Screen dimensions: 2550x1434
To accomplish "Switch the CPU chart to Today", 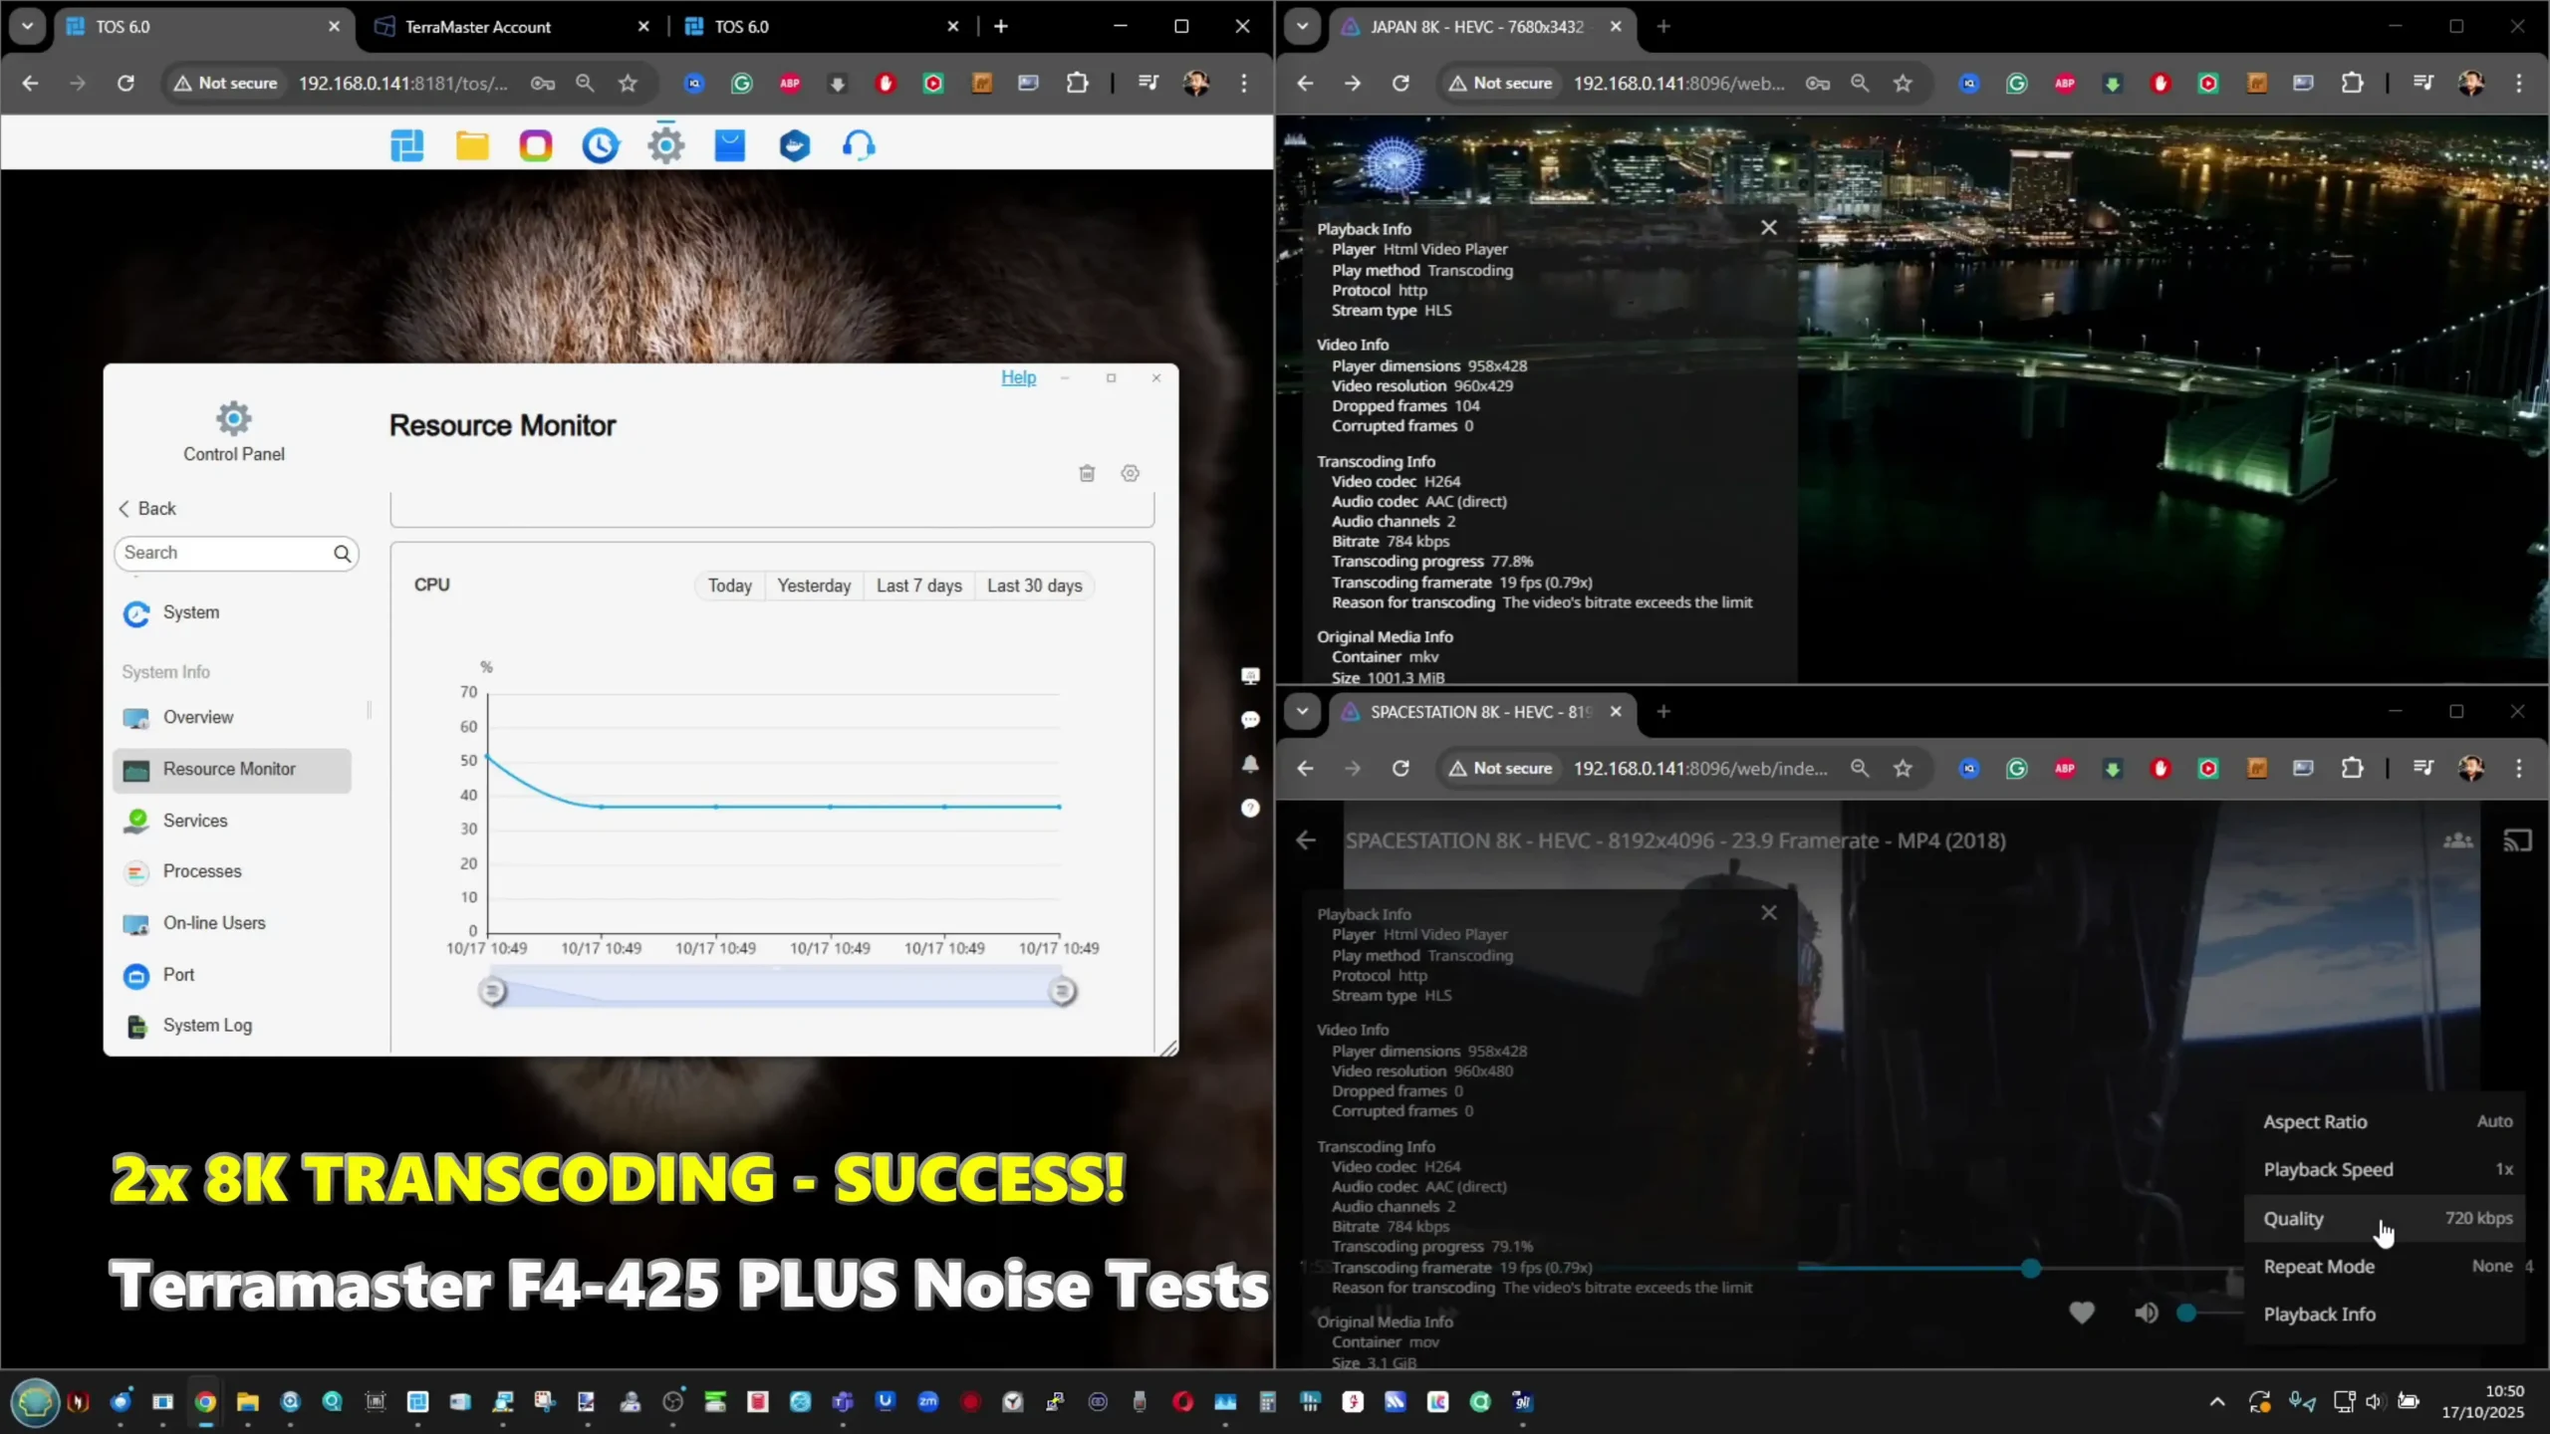I will pos(729,586).
